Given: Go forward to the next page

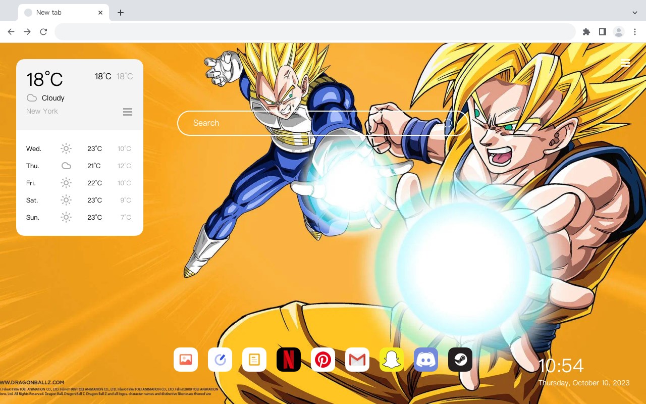Looking at the screenshot, I should (x=27, y=32).
